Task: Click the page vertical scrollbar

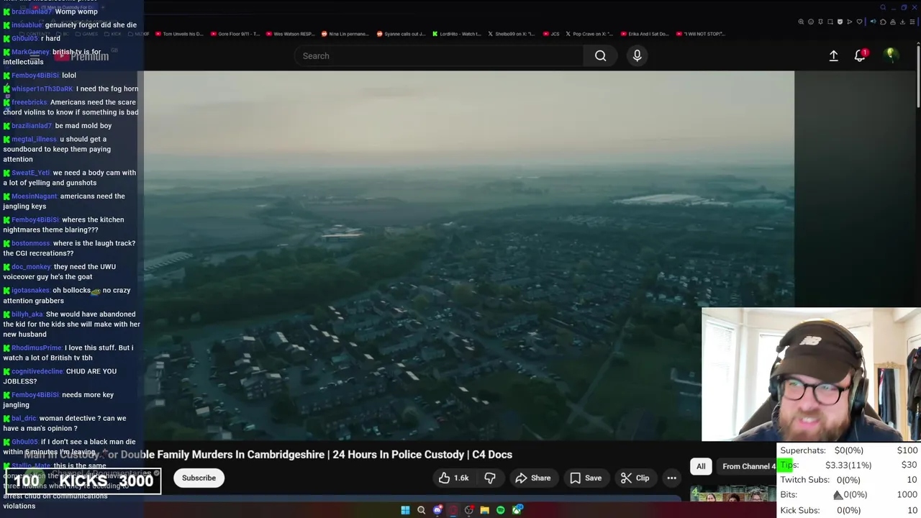Action: click(x=918, y=76)
